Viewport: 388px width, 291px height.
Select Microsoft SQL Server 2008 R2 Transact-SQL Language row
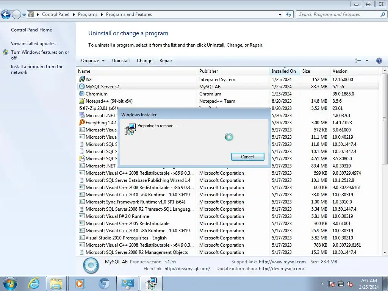[x=227, y=209]
